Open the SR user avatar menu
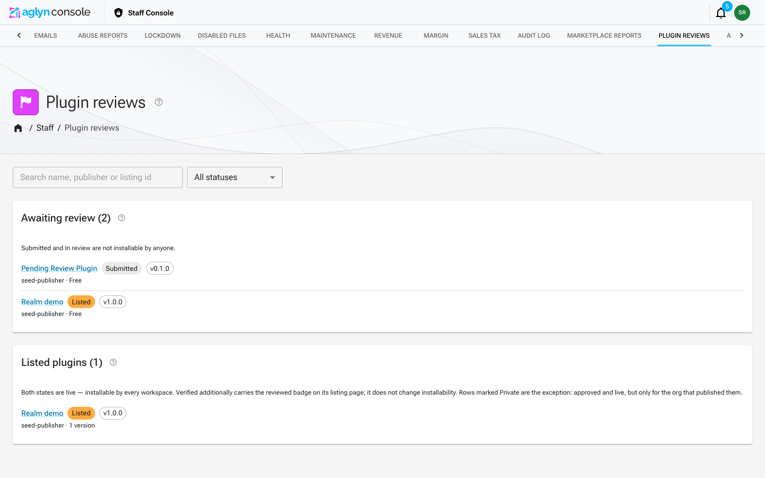This screenshot has width=765, height=478. click(742, 13)
